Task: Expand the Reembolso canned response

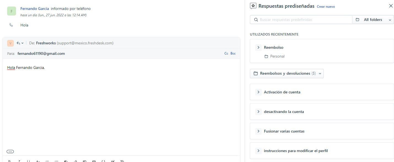Action: 258,47
